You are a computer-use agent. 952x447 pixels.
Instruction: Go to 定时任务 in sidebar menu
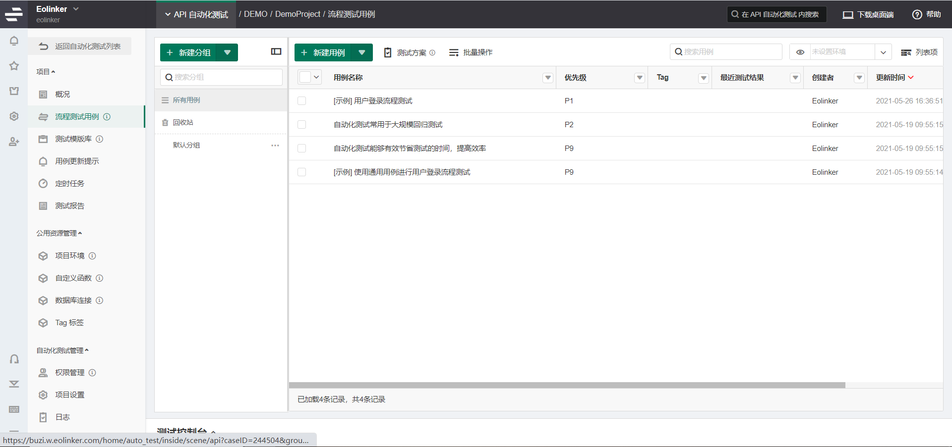tap(69, 184)
